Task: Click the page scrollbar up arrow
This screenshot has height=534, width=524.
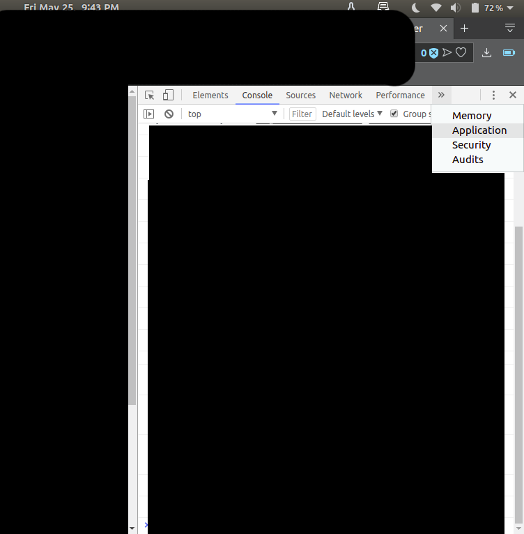Action: tap(132, 91)
